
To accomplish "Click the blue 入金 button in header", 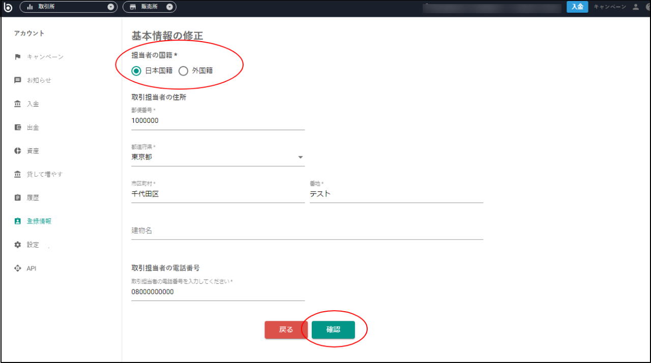I will (577, 7).
